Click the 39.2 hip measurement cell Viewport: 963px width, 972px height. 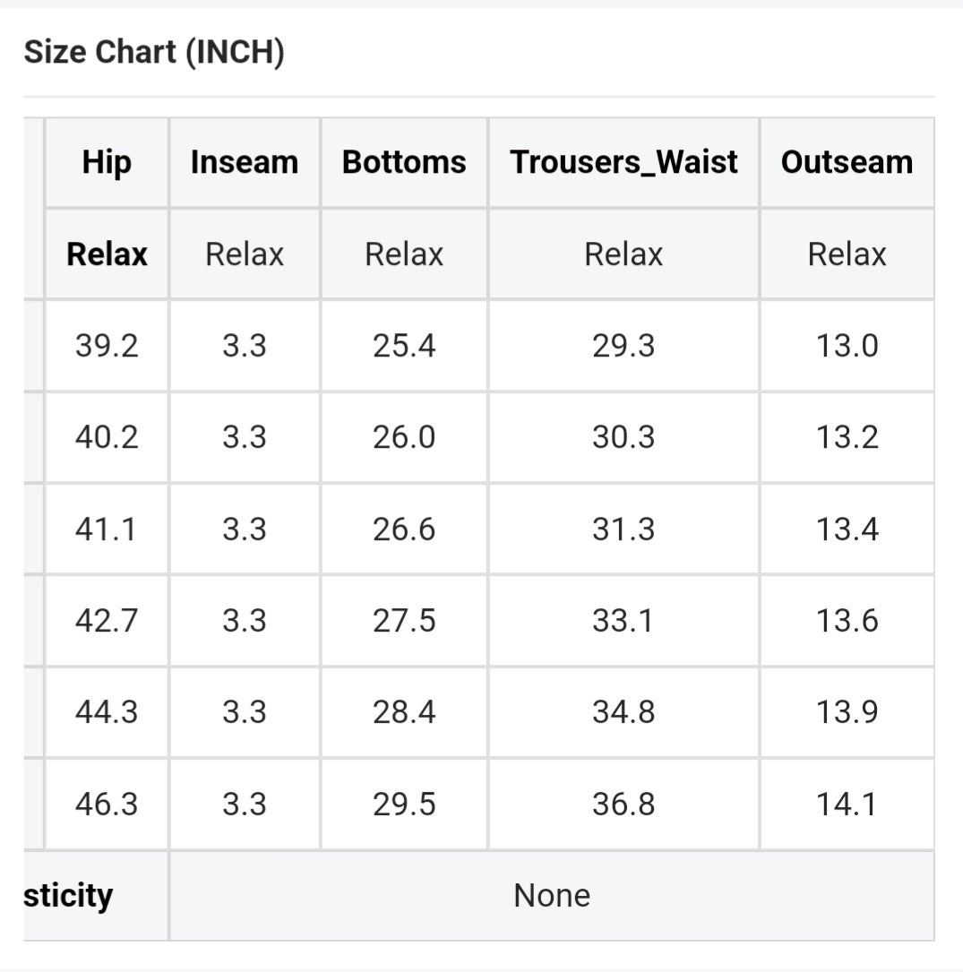tap(107, 346)
